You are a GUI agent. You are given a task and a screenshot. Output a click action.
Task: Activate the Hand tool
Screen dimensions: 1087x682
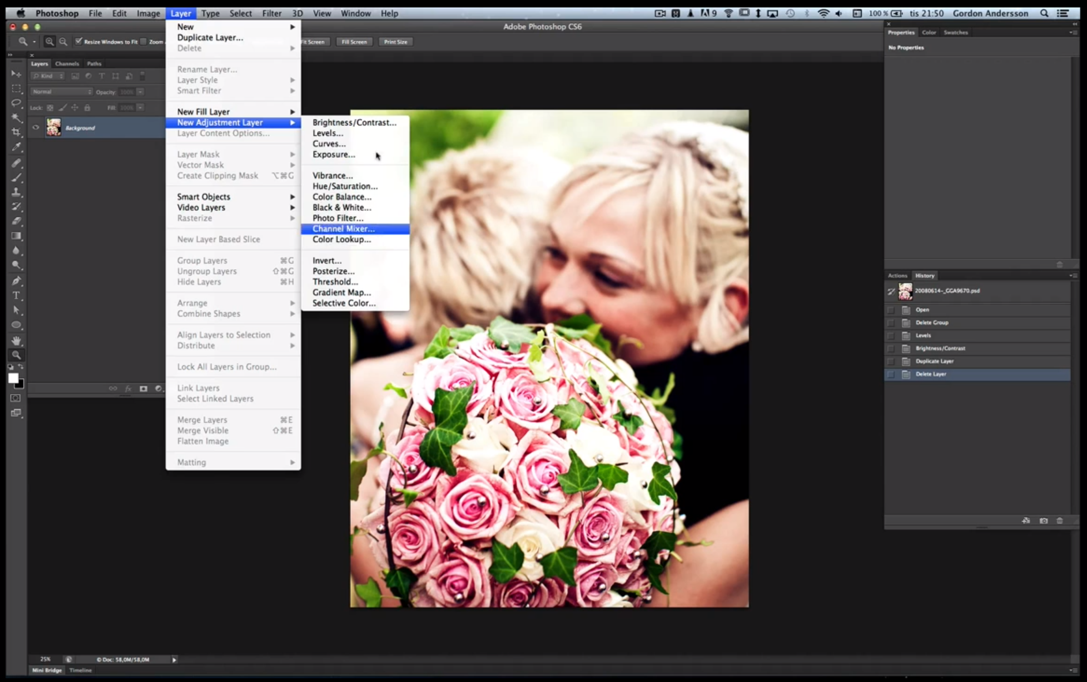pos(17,340)
